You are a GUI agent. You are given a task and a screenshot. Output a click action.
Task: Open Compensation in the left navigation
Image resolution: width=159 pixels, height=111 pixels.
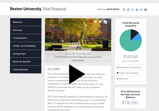tap(26, 38)
